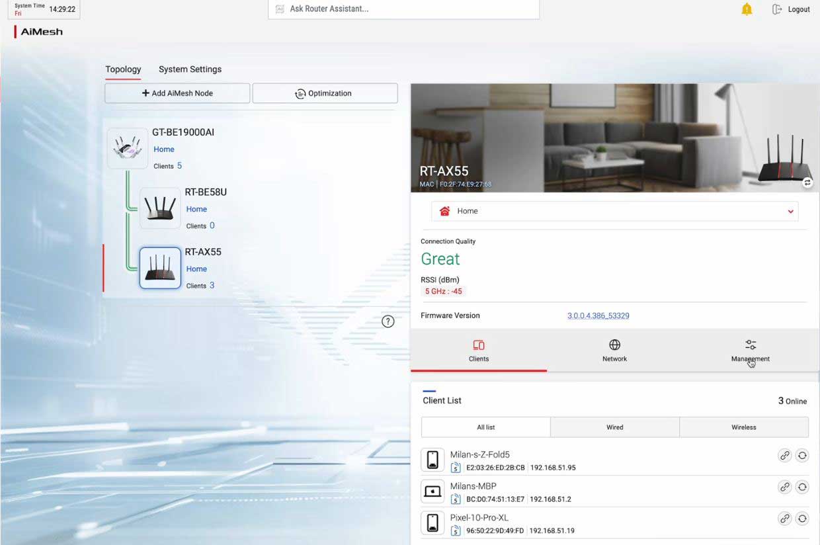Click the Ask Router Assistant search field
The image size is (820, 545).
[x=403, y=9]
